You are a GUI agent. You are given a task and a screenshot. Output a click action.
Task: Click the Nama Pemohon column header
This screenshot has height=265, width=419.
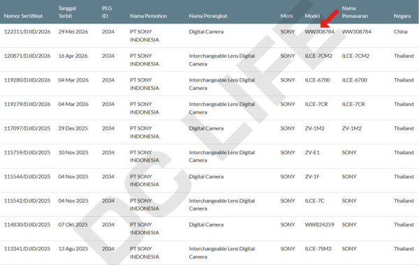(x=148, y=16)
